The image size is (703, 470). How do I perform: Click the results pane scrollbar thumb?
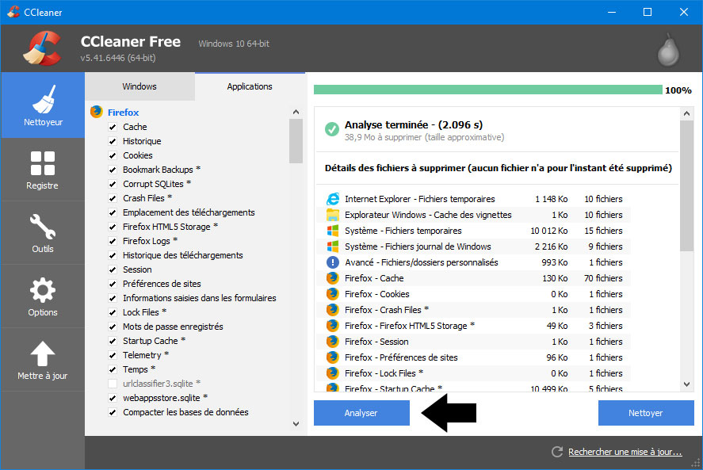coord(686,185)
